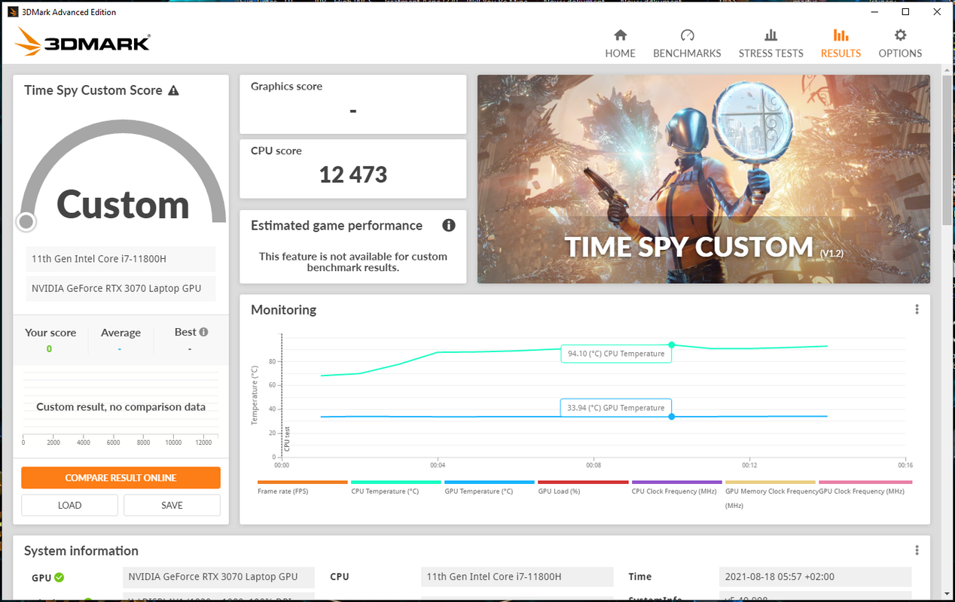Open Monitoring panel three-dot menu
This screenshot has width=955, height=602.
[x=917, y=309]
